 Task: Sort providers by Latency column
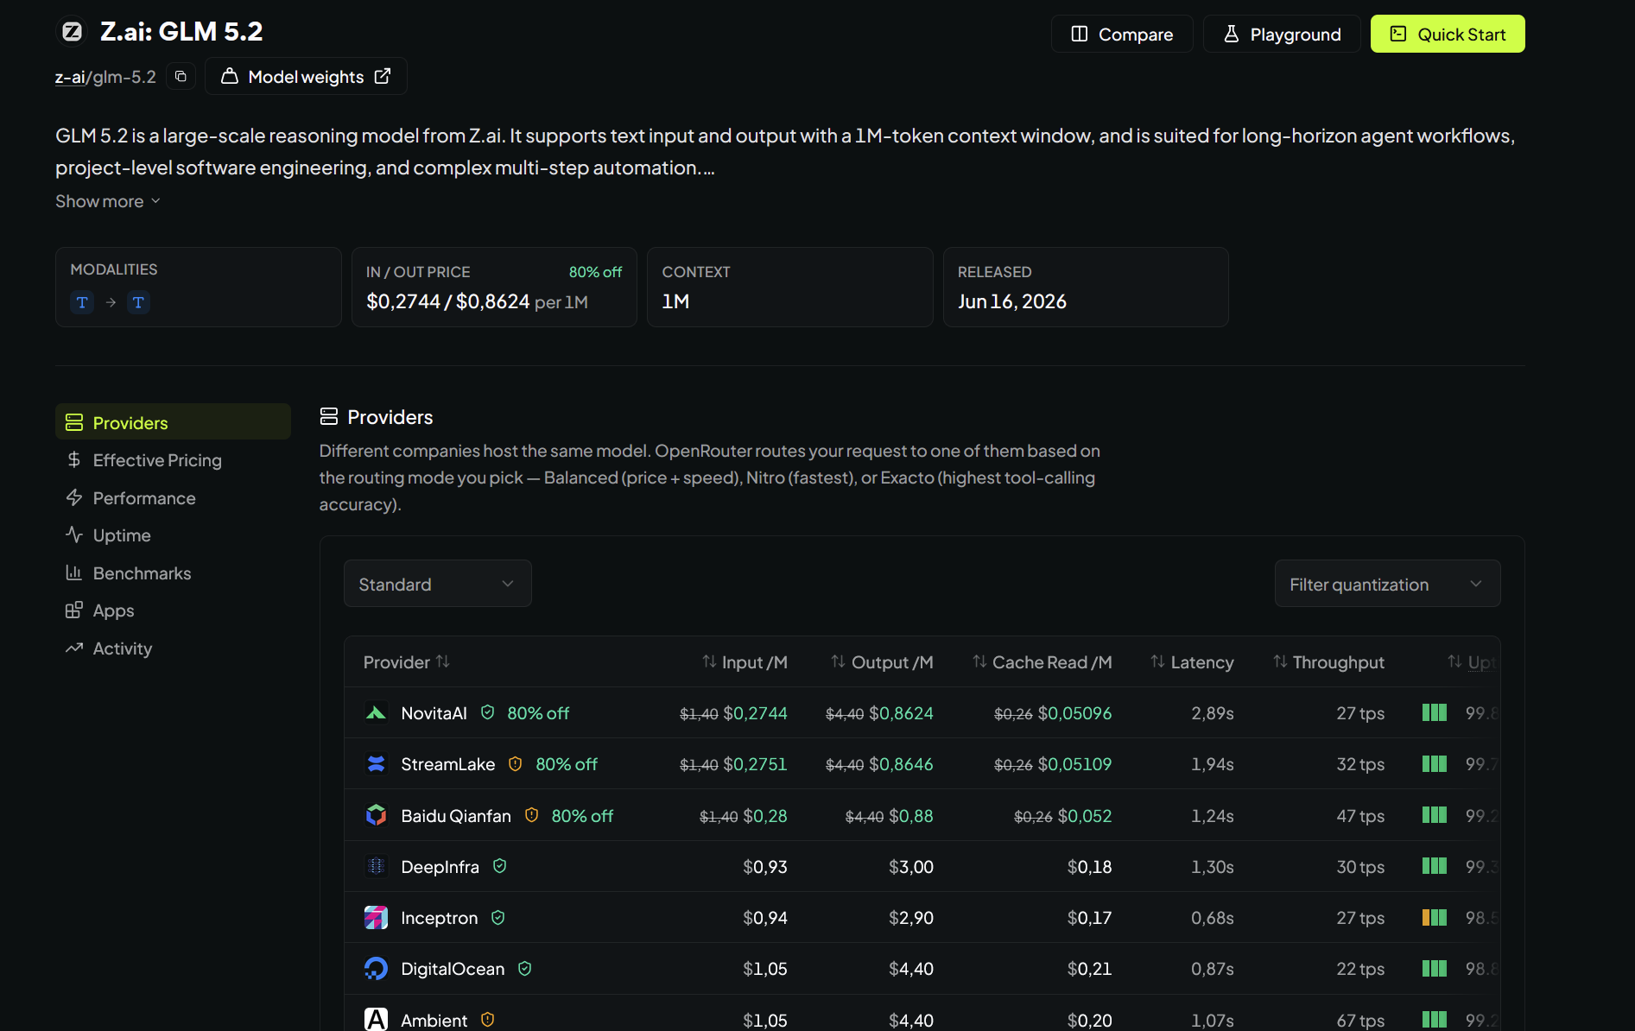[1192, 662]
